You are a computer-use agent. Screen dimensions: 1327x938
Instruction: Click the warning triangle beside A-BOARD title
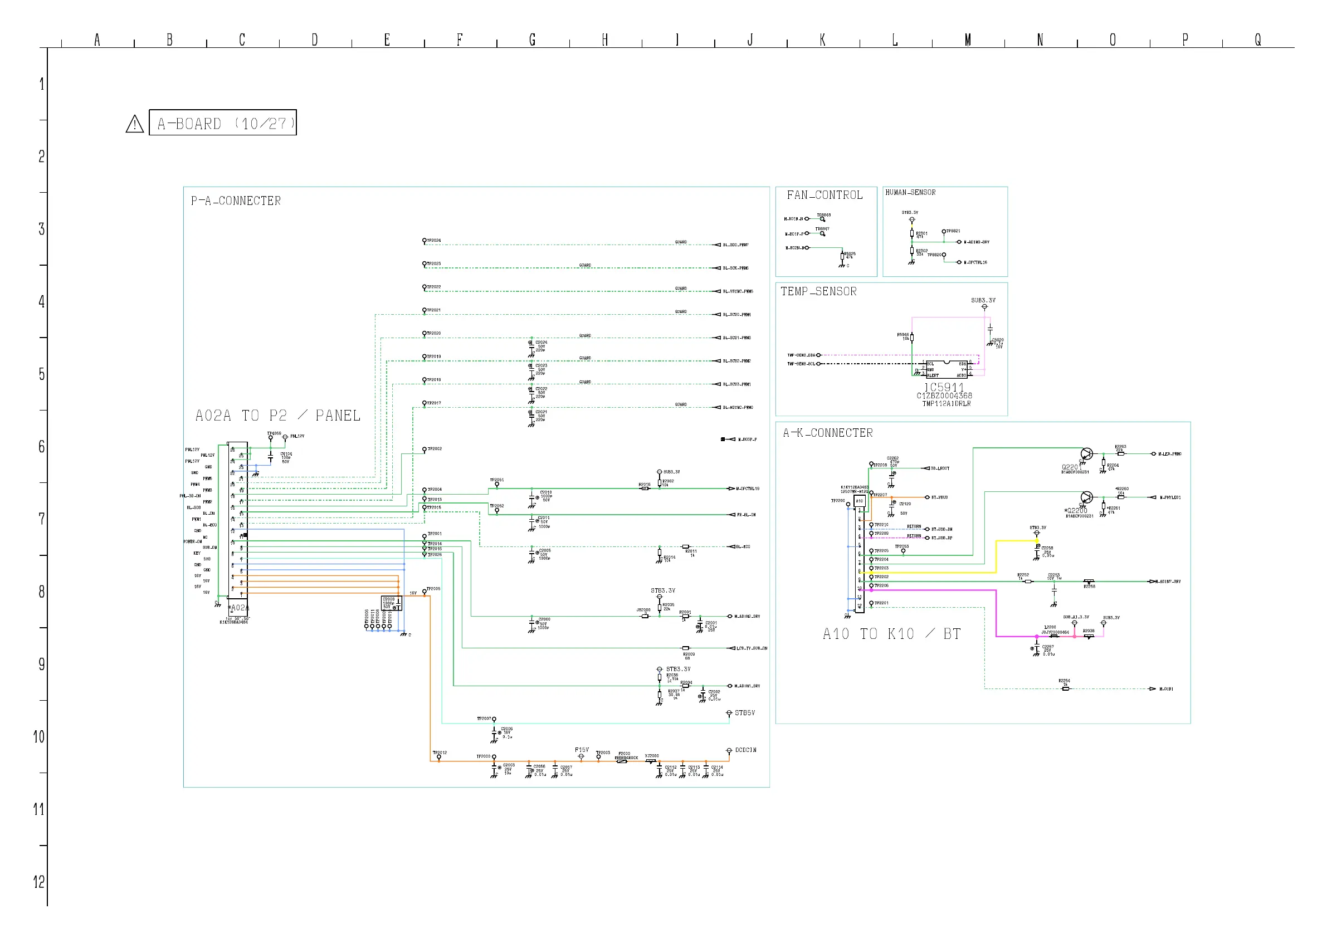[x=135, y=124]
